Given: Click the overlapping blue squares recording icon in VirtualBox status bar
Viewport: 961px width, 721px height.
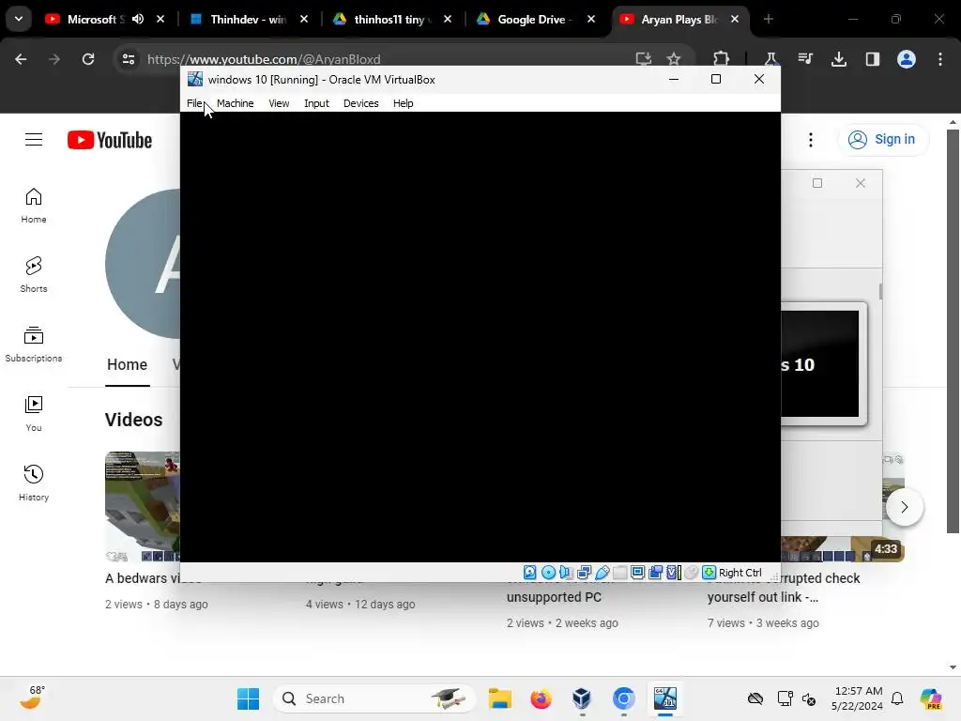Looking at the screenshot, I should click(655, 573).
